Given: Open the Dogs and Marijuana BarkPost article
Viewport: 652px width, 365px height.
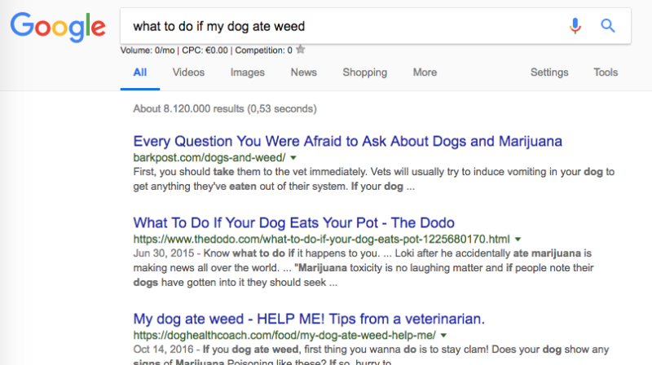Looking at the screenshot, I should pyautogui.click(x=347, y=141).
